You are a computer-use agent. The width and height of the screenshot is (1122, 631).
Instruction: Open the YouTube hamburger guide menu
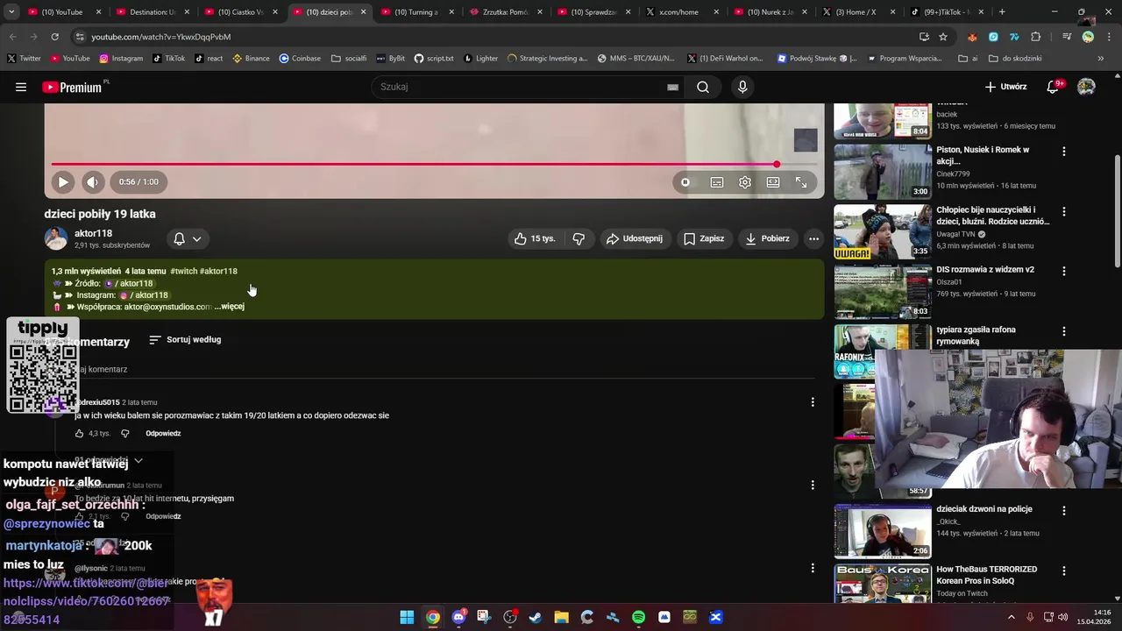(x=21, y=87)
